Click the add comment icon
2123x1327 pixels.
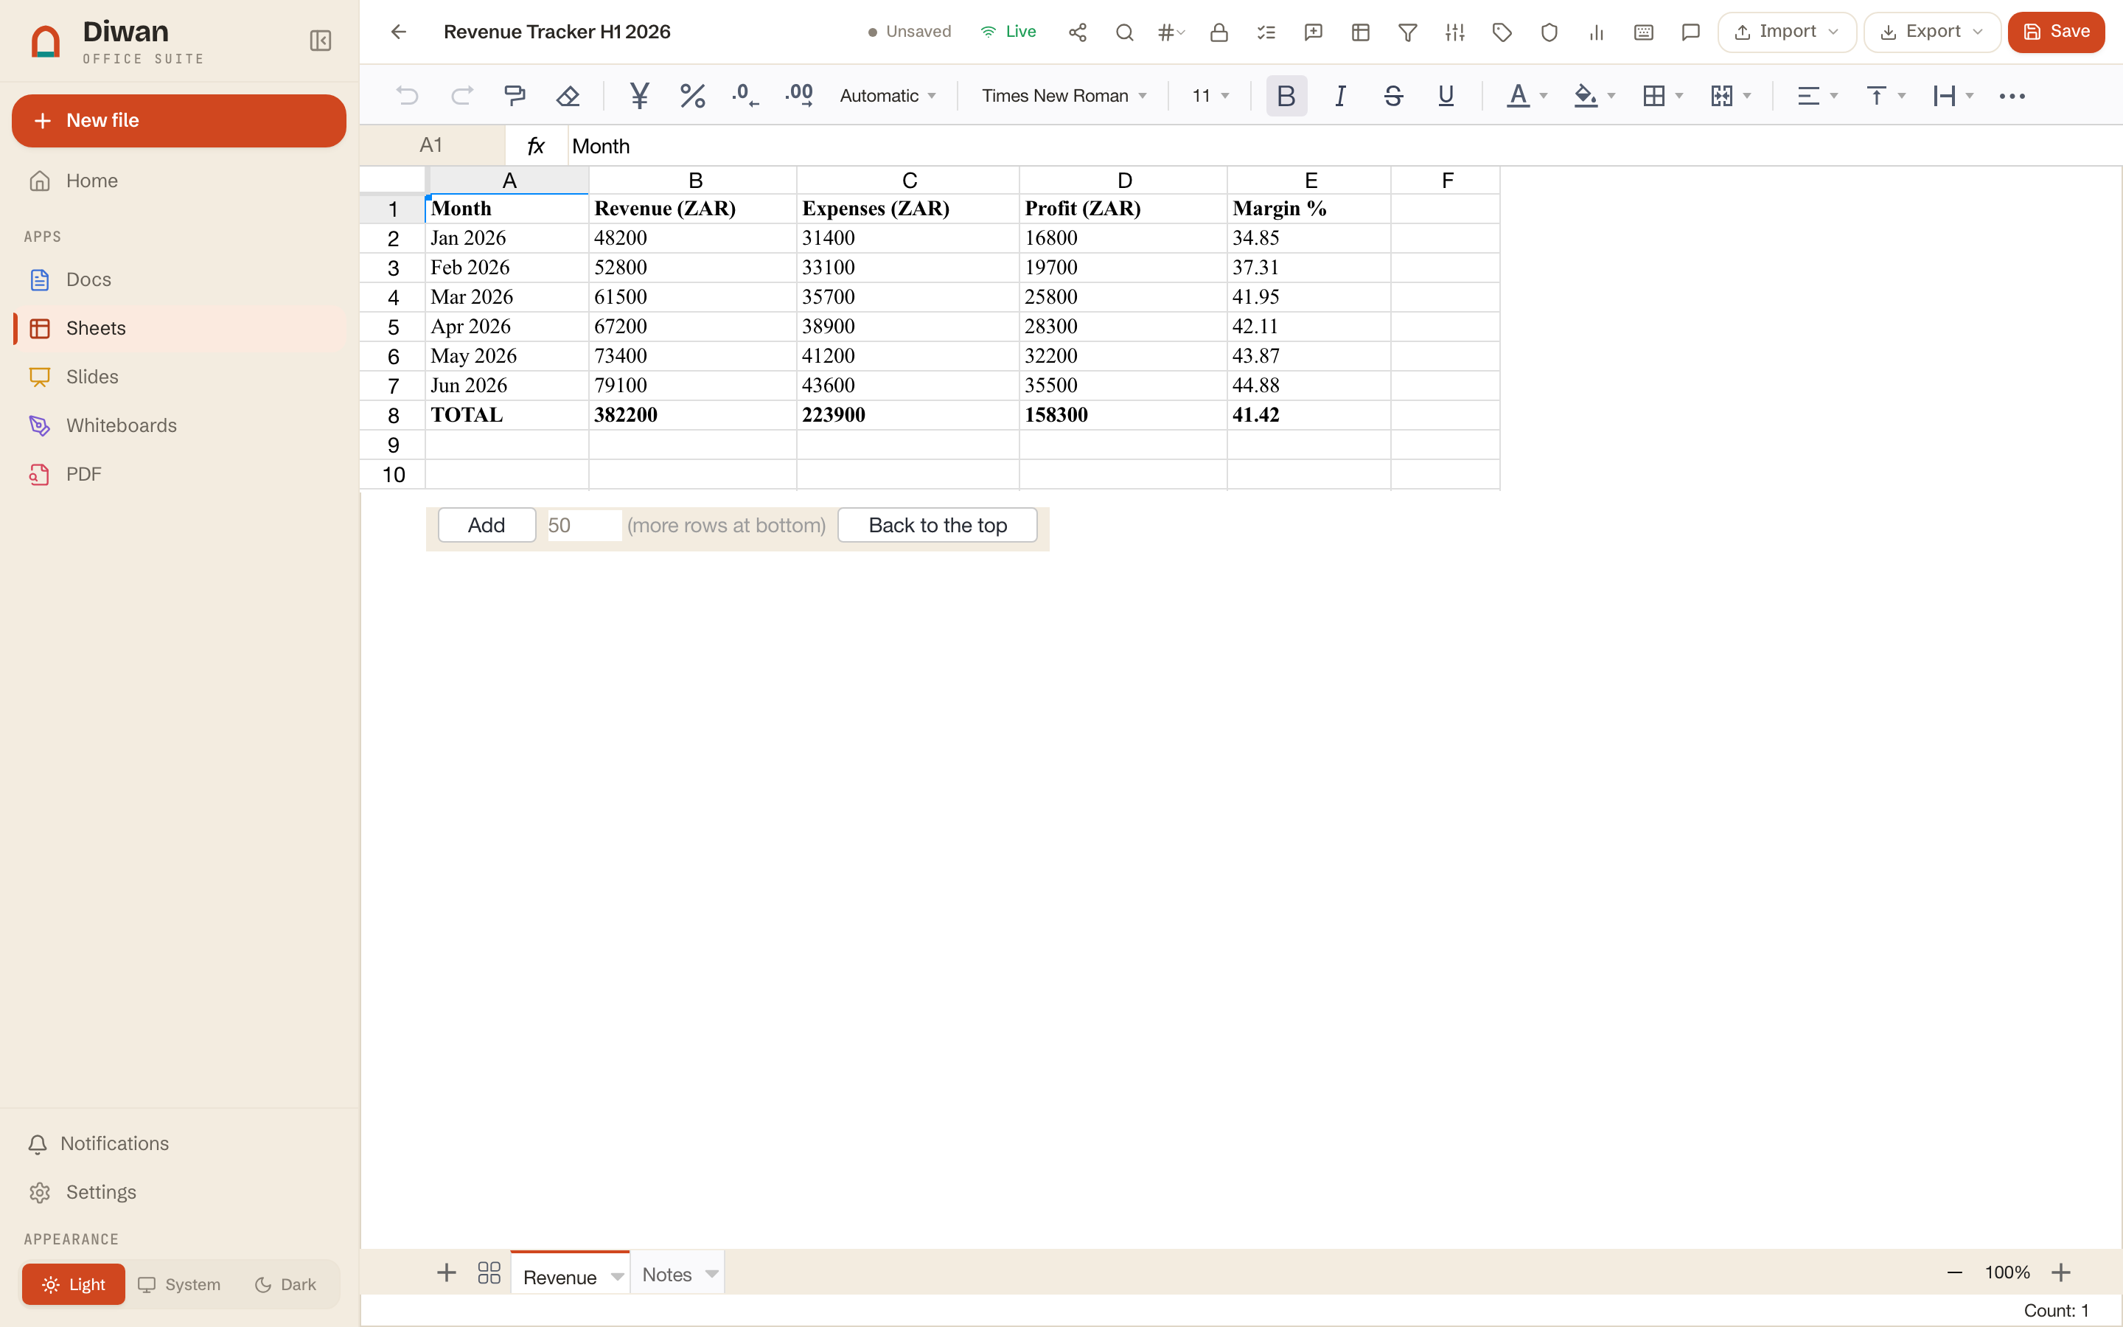pyautogui.click(x=1314, y=32)
